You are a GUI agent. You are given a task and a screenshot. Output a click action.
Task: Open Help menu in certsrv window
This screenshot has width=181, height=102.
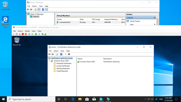coord(68,51)
